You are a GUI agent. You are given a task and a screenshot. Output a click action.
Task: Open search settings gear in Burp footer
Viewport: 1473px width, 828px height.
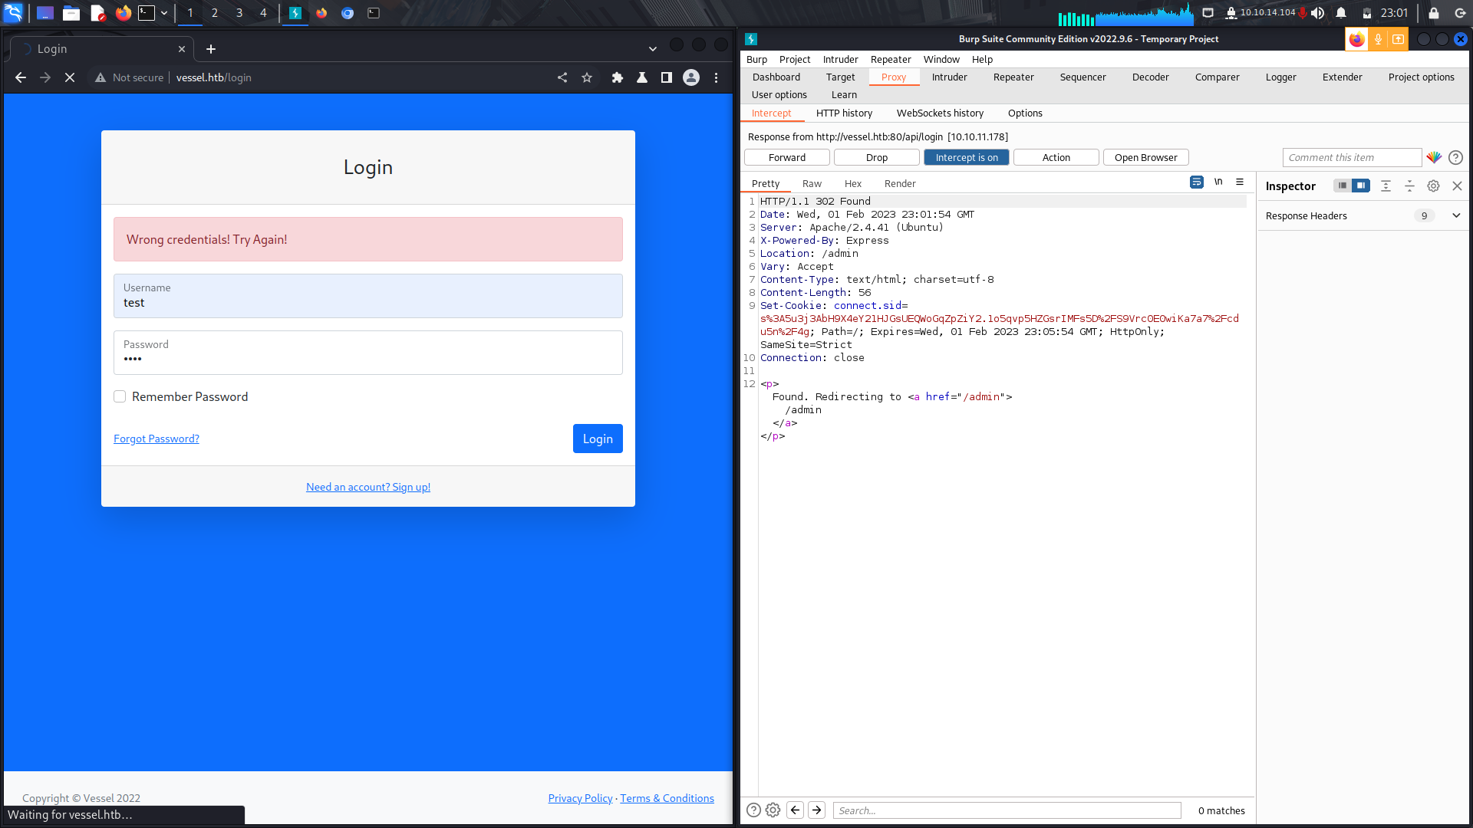click(x=773, y=810)
